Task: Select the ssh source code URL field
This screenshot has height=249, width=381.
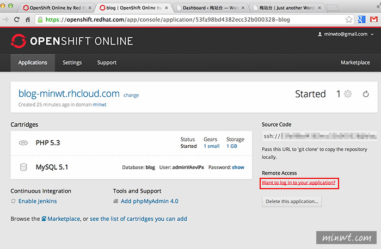Action: 319,136
